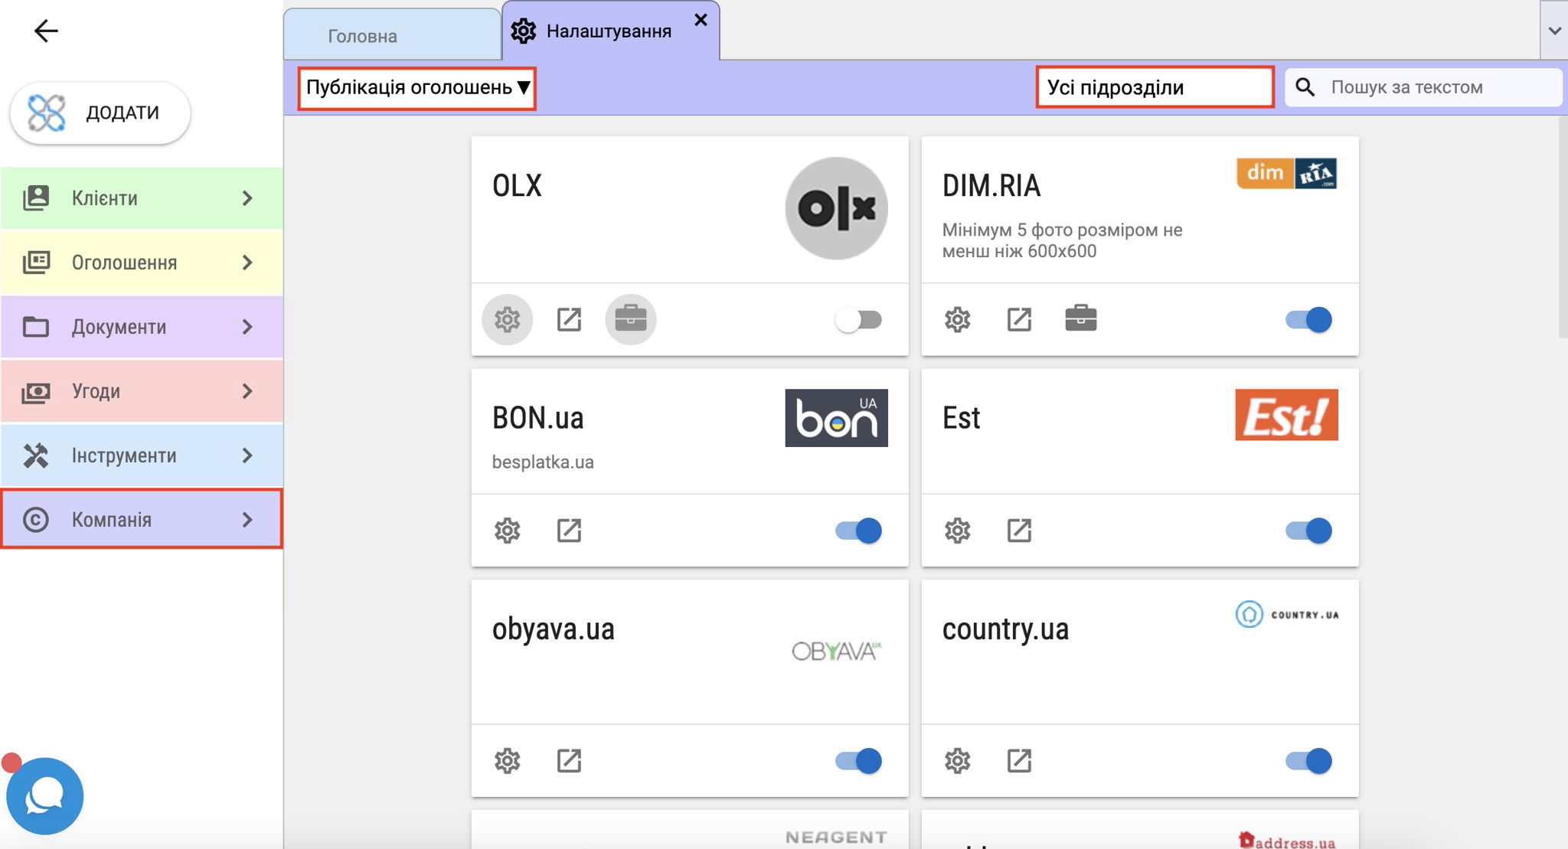The width and height of the screenshot is (1568, 849).
Task: Toggle obyava.ua publication switch
Action: point(858,761)
